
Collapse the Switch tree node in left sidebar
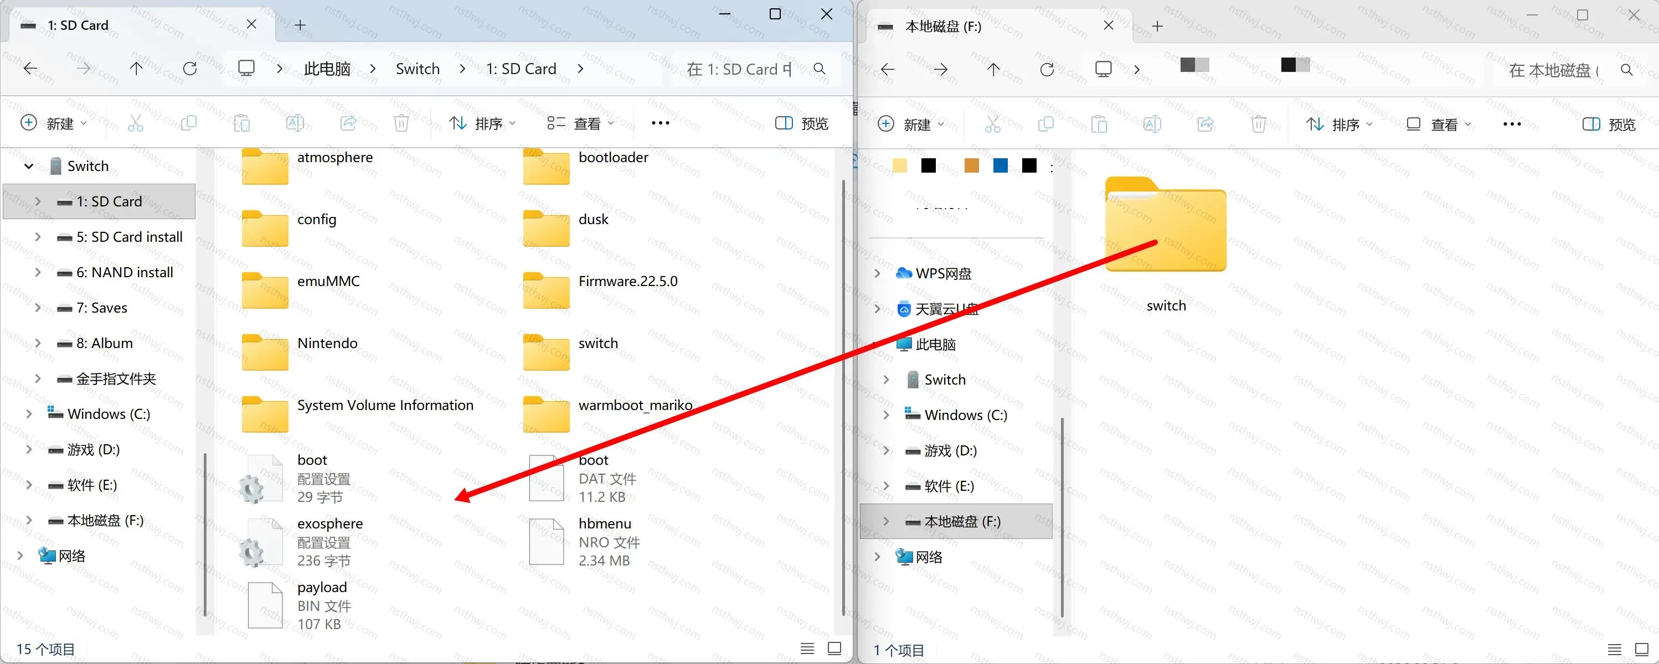tap(28, 166)
